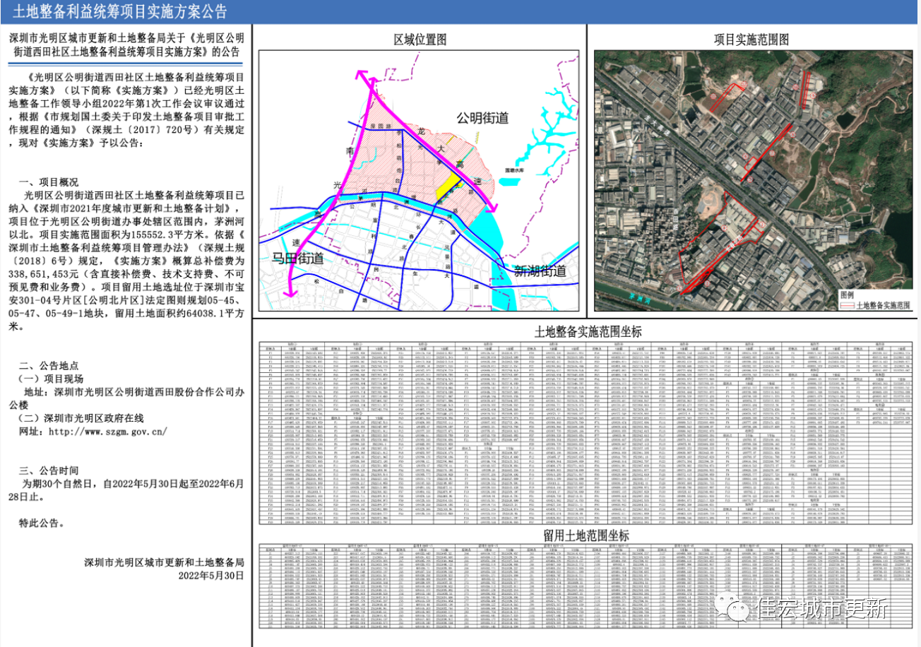
Task: Click the 一、项目概况 section heading
Action: 49,182
